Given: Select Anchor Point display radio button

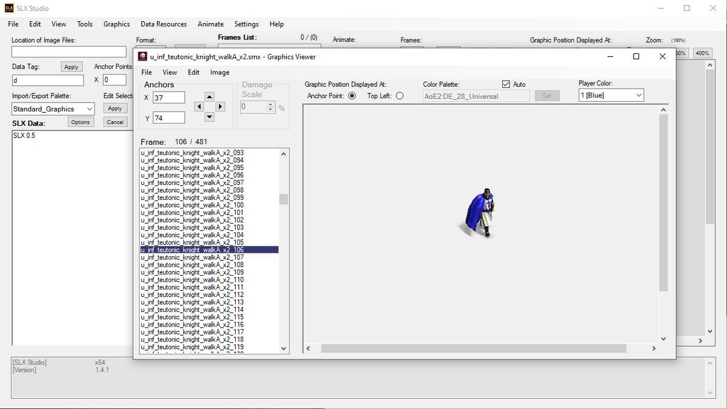Looking at the screenshot, I should pos(352,96).
